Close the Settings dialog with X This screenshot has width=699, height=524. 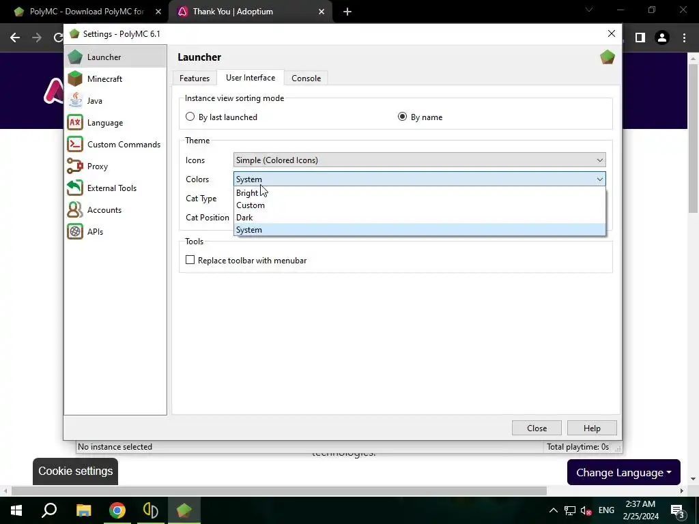click(x=612, y=34)
